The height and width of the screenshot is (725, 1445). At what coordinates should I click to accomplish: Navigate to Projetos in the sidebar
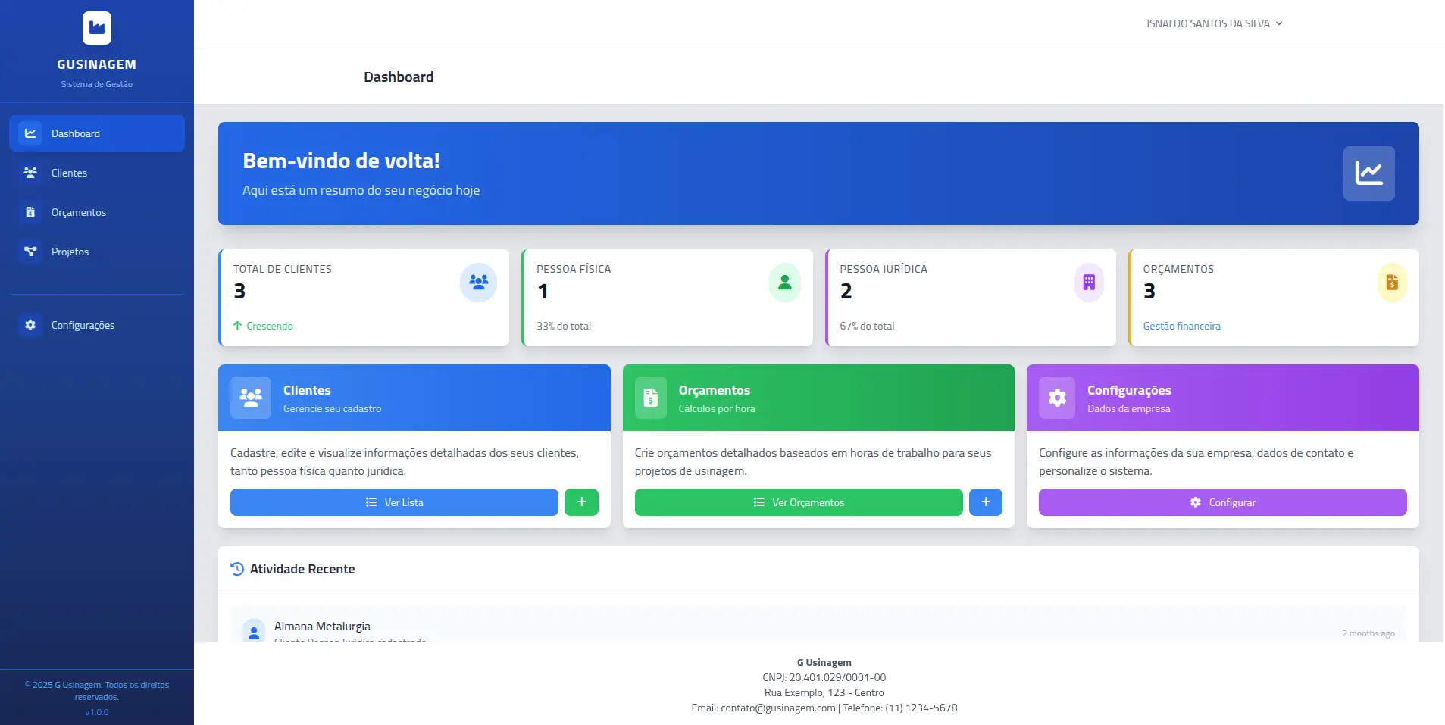pos(70,252)
